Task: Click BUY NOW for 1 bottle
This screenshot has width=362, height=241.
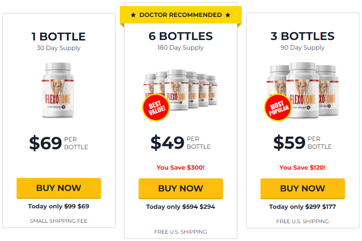Action: 59,188
